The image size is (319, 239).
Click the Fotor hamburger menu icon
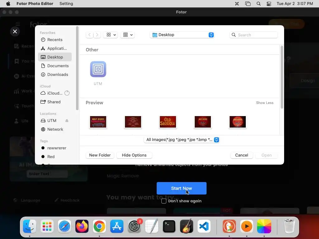point(18,24)
